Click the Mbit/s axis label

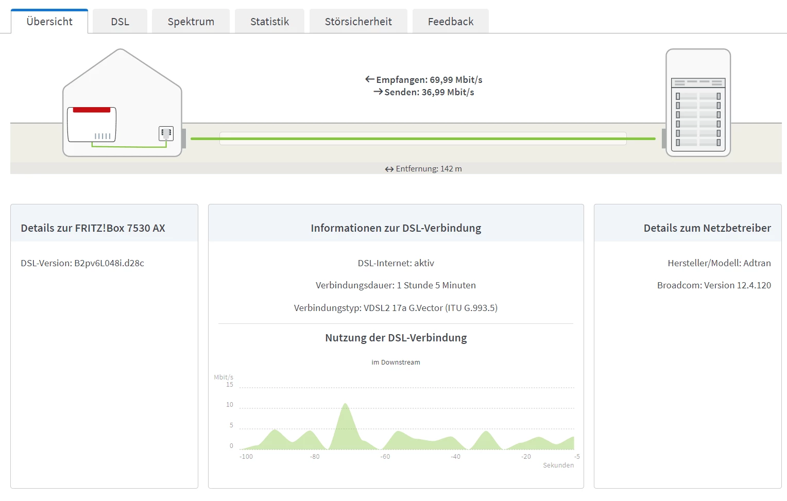pyautogui.click(x=224, y=377)
